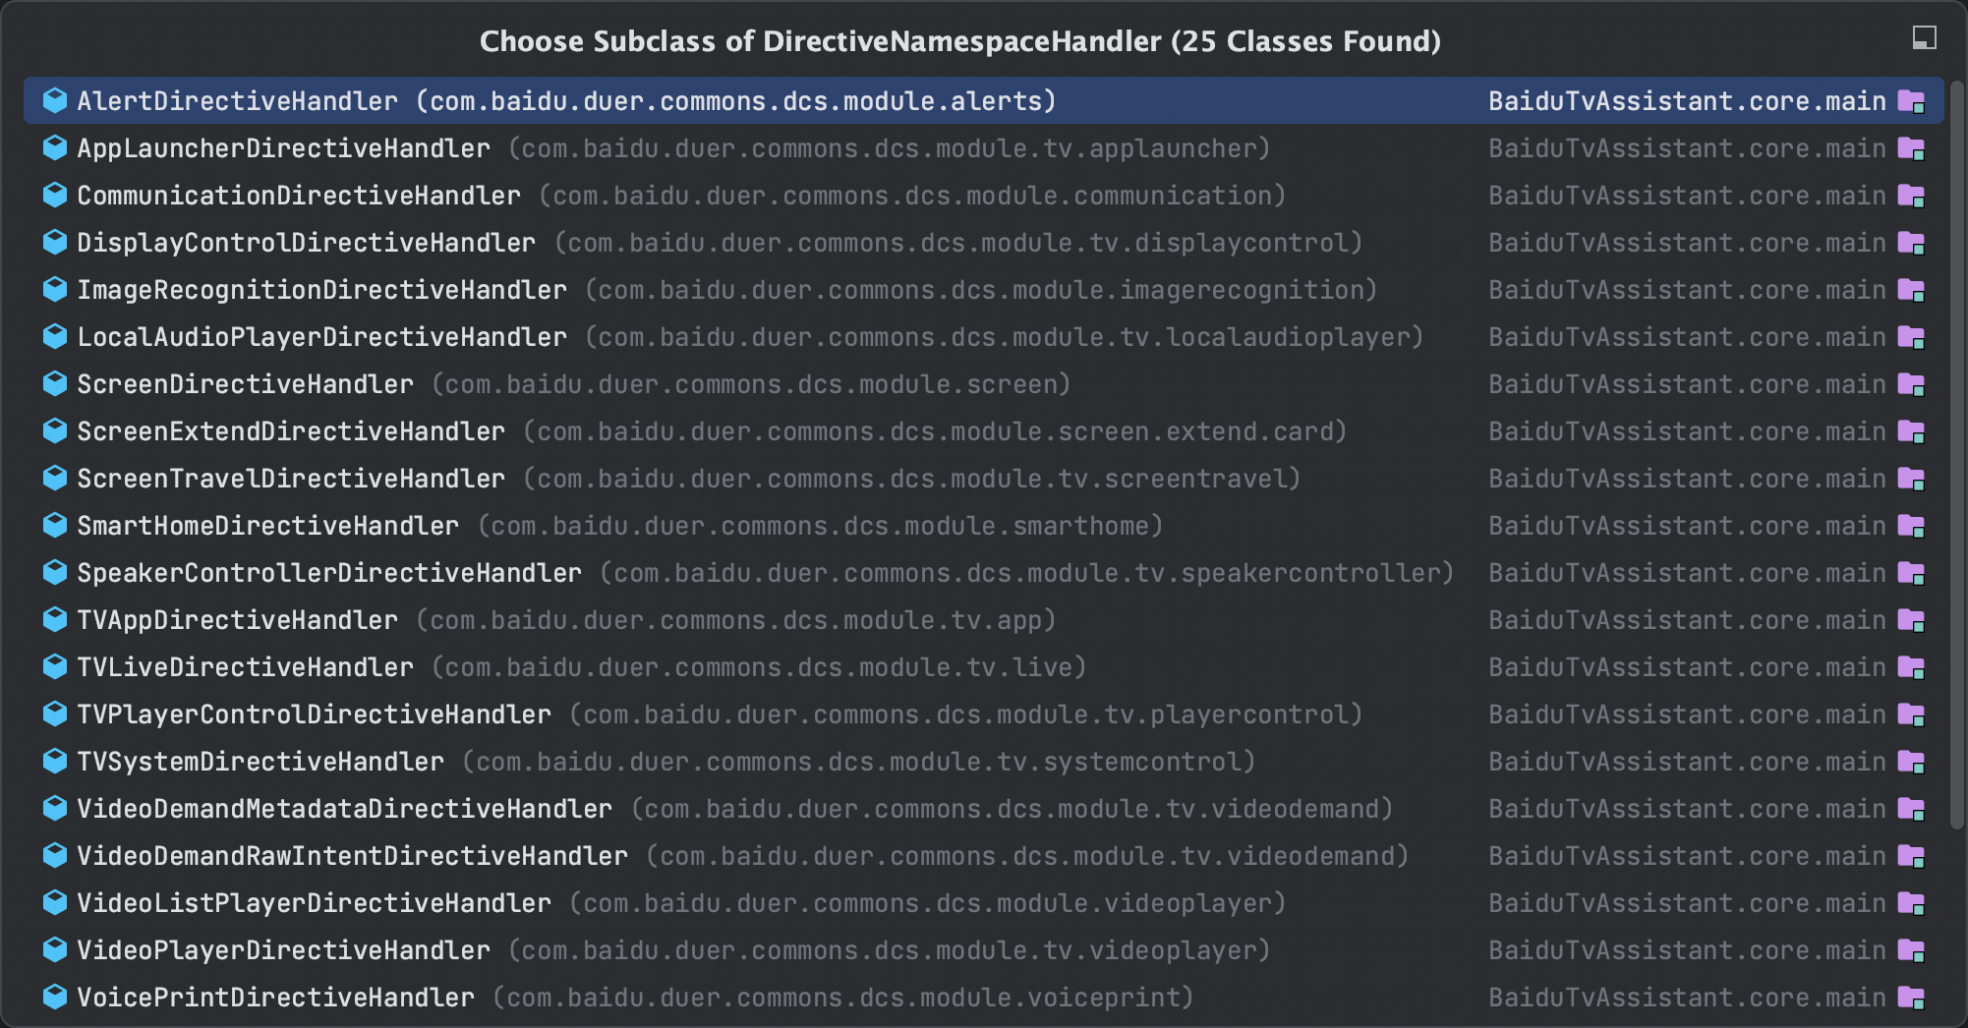1968x1028 pixels.
Task: Select AppLauncherDirectiveHandler from the list
Action: (283, 148)
